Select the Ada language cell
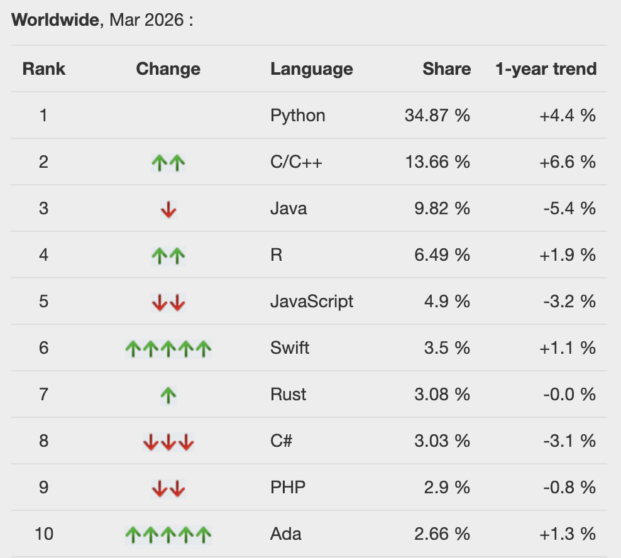Image resolution: width=621 pixels, height=558 pixels. (286, 534)
